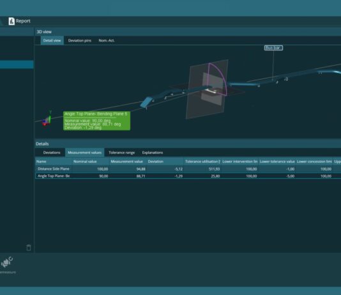Sort by Nominal value column header
Image resolution: width=341 pixels, height=295 pixels.
91,162
